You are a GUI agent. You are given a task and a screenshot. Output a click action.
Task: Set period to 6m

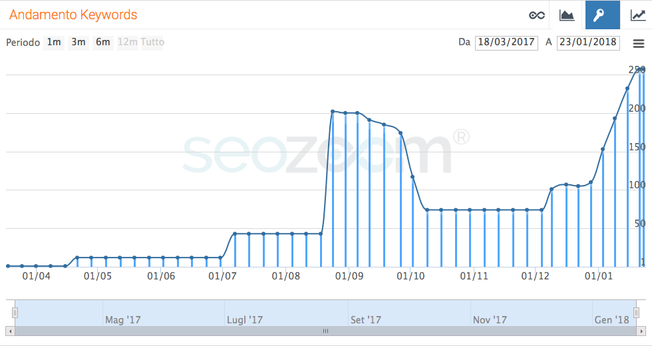(x=102, y=43)
